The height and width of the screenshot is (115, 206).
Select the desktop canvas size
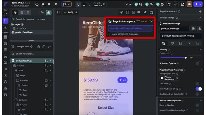point(90,4)
